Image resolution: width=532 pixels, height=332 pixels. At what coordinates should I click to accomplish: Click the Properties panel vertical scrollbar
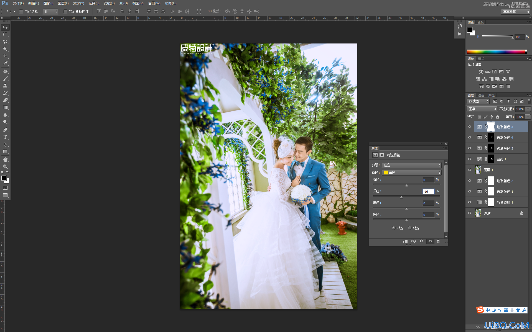446,198
